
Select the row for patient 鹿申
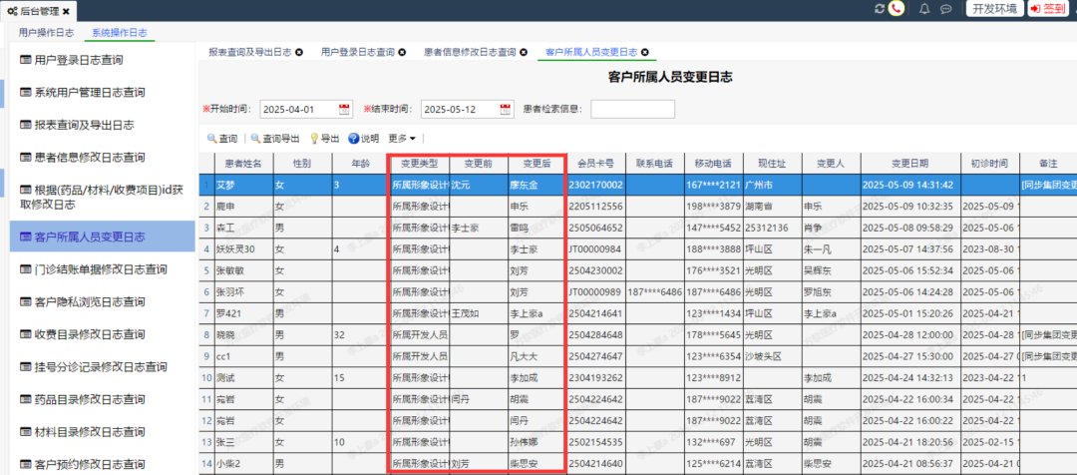tap(637, 206)
